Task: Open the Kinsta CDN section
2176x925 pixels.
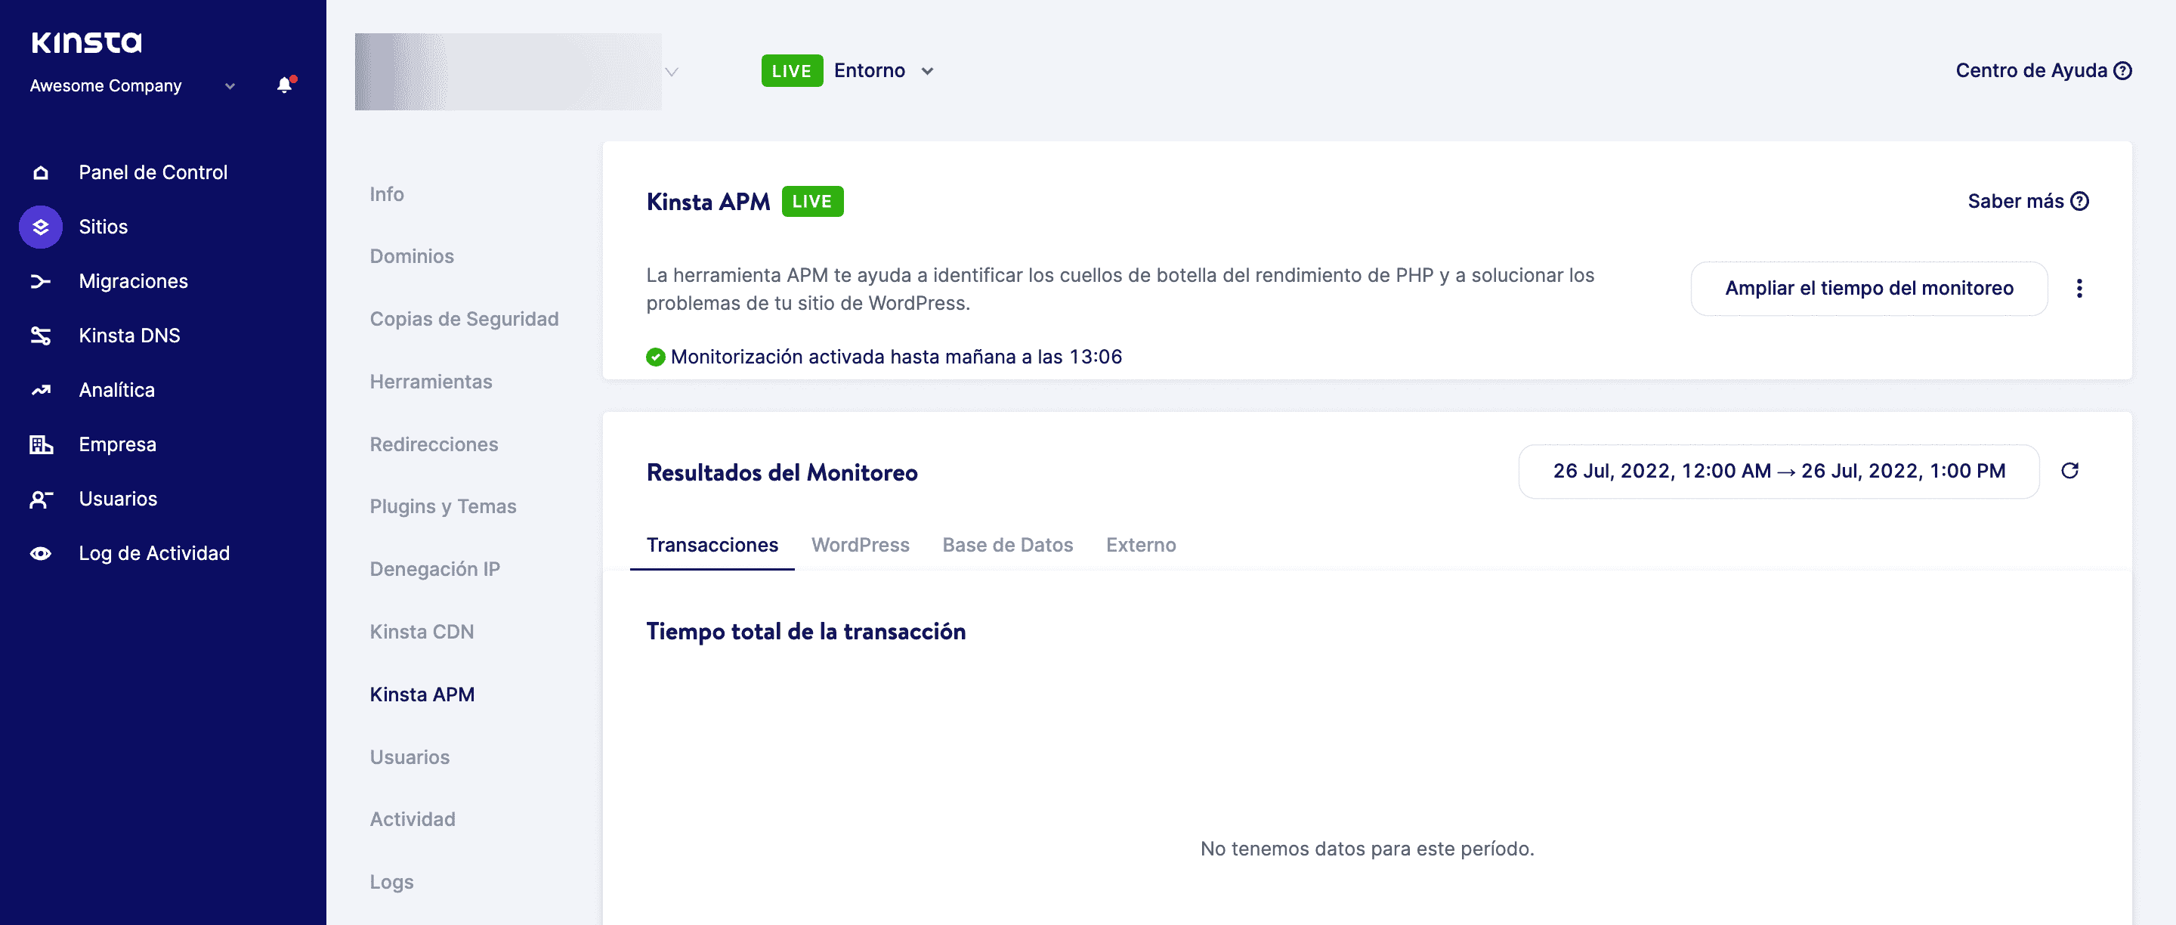Action: pyautogui.click(x=422, y=632)
